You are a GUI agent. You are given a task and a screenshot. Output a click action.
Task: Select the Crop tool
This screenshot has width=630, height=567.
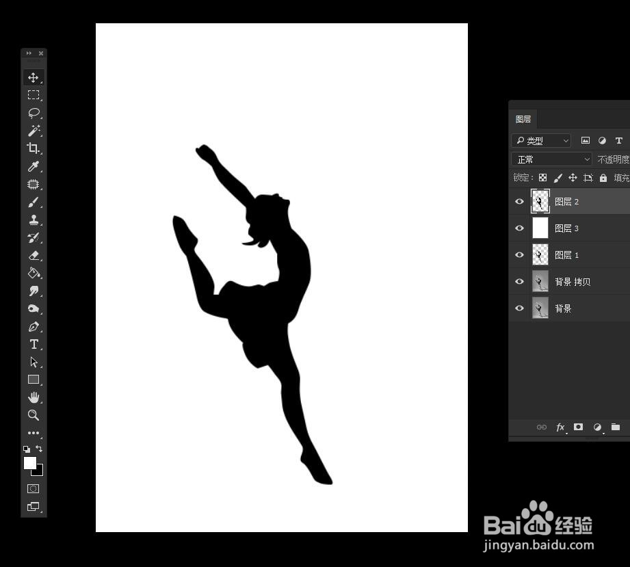[x=34, y=148]
